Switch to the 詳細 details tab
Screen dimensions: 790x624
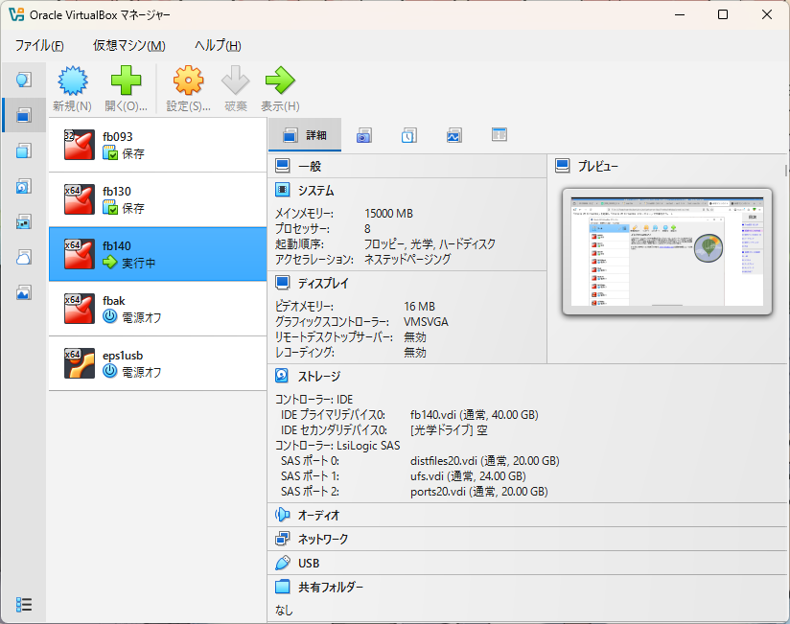[x=305, y=135]
